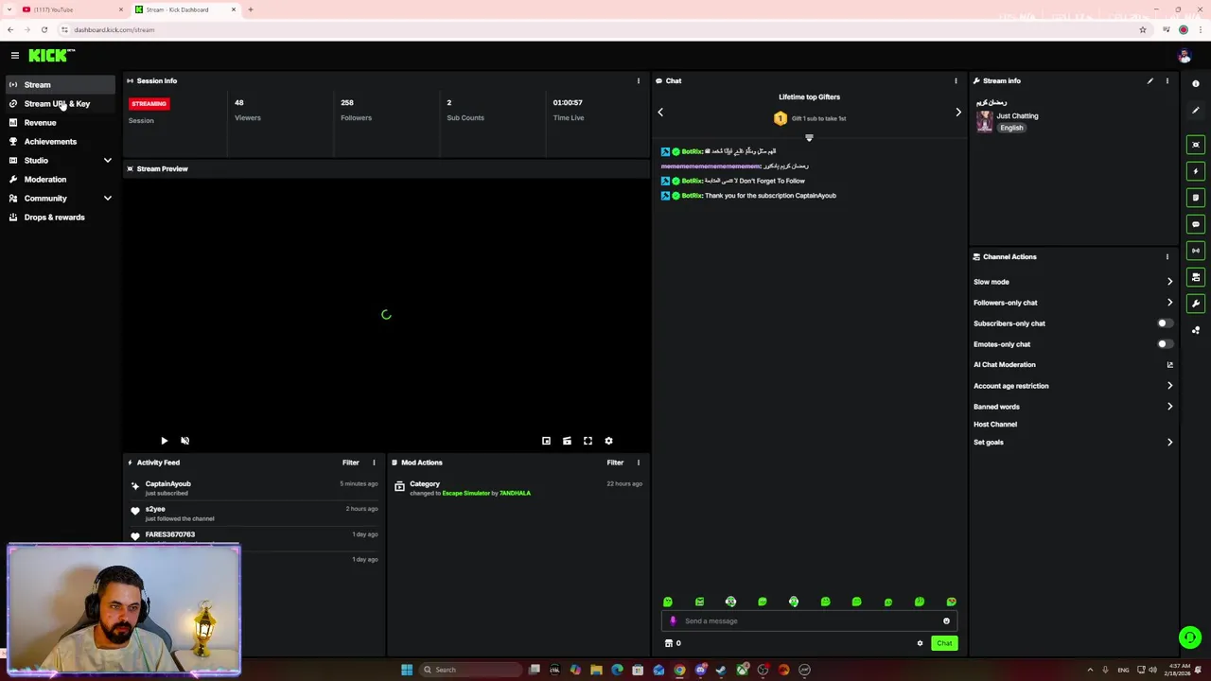This screenshot has width=1211, height=681.
Task: Click Host Channel action
Action: (x=995, y=425)
